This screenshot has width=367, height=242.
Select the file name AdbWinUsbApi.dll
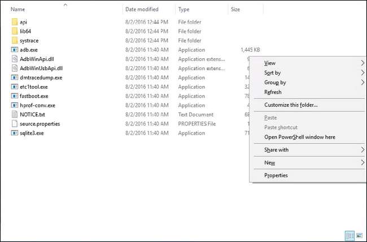click(x=41, y=68)
